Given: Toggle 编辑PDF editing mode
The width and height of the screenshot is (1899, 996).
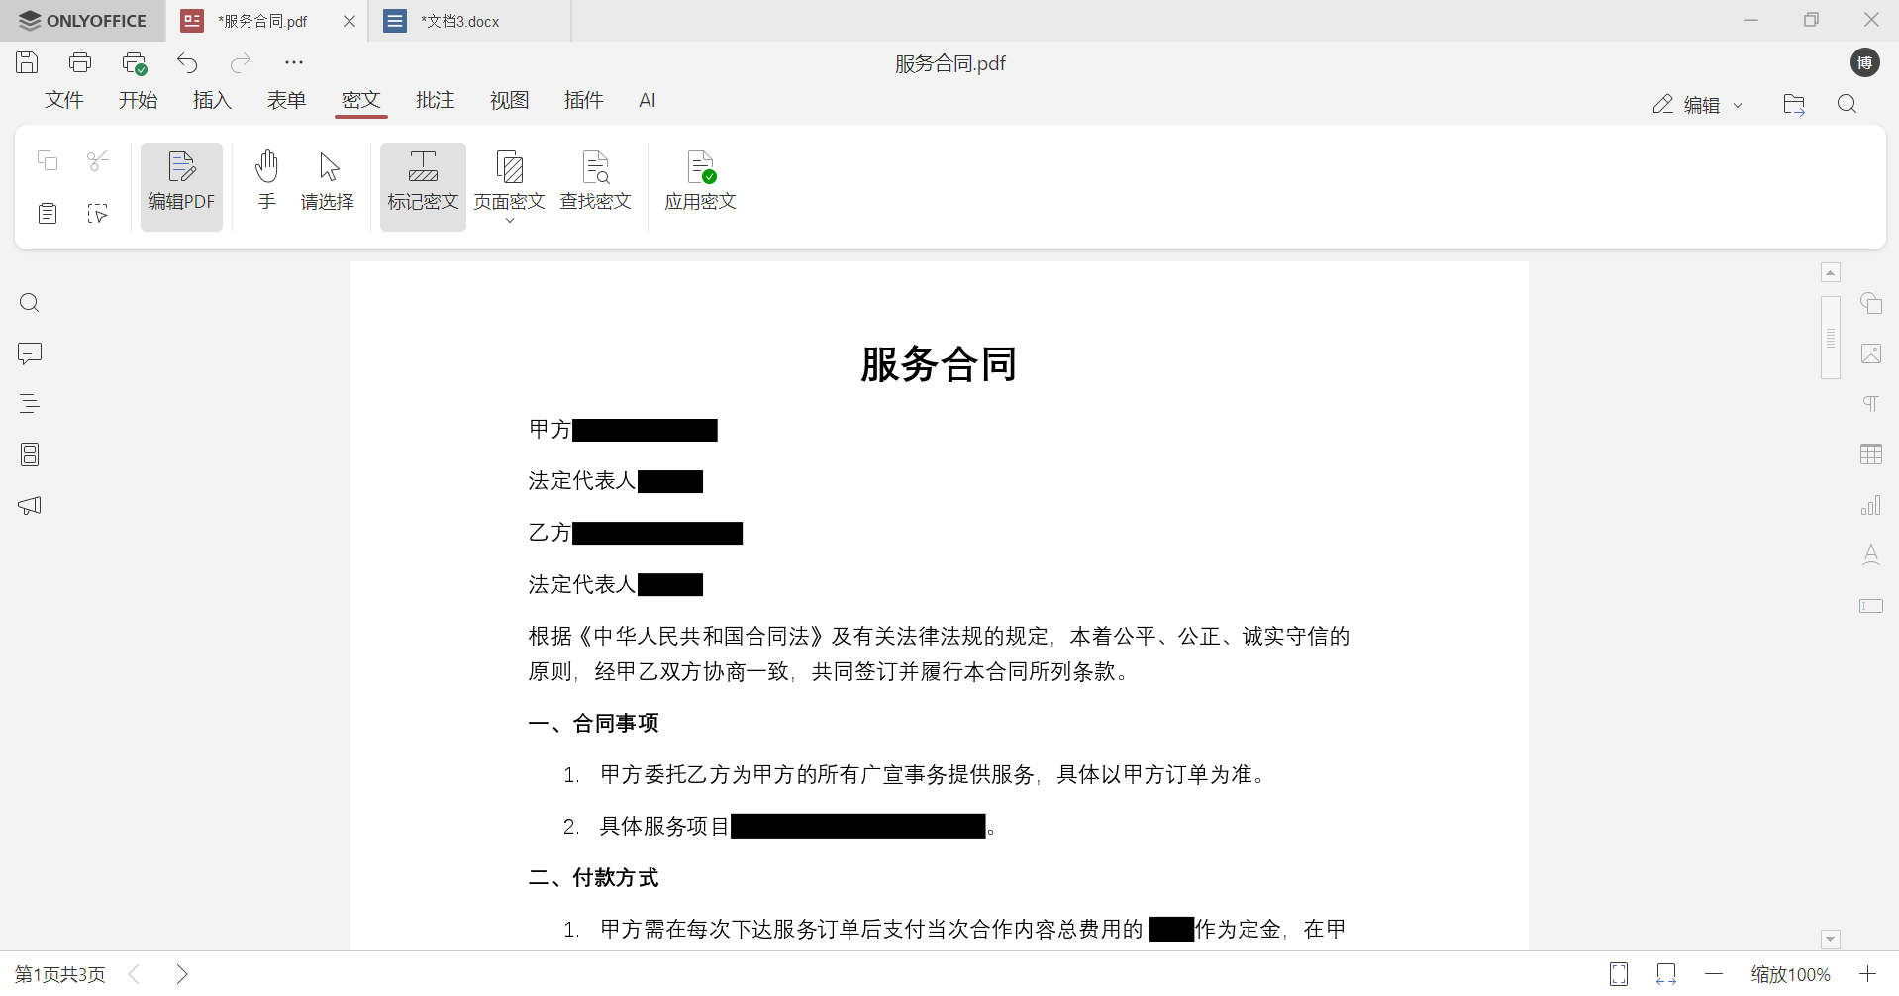Looking at the screenshot, I should 181,185.
